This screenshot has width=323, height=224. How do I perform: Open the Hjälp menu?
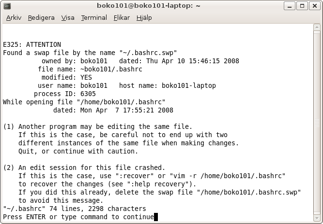click(144, 18)
